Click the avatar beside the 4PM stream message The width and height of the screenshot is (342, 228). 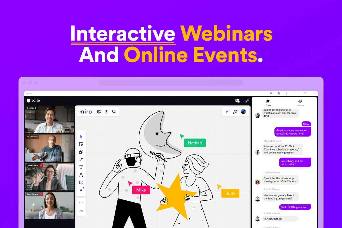click(258, 115)
